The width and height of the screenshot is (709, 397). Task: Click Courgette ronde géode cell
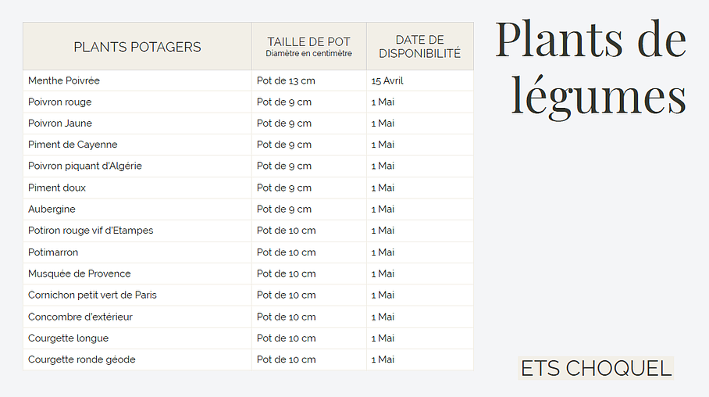pos(82,359)
